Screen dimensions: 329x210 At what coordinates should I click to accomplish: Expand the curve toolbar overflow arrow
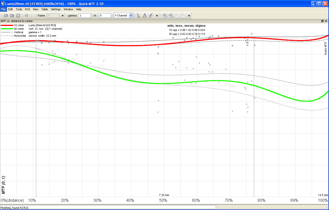157,16
